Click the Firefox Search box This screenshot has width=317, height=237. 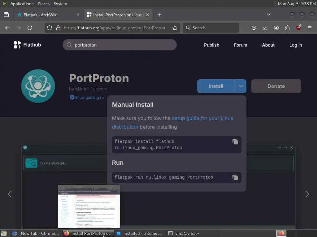tap(211, 28)
